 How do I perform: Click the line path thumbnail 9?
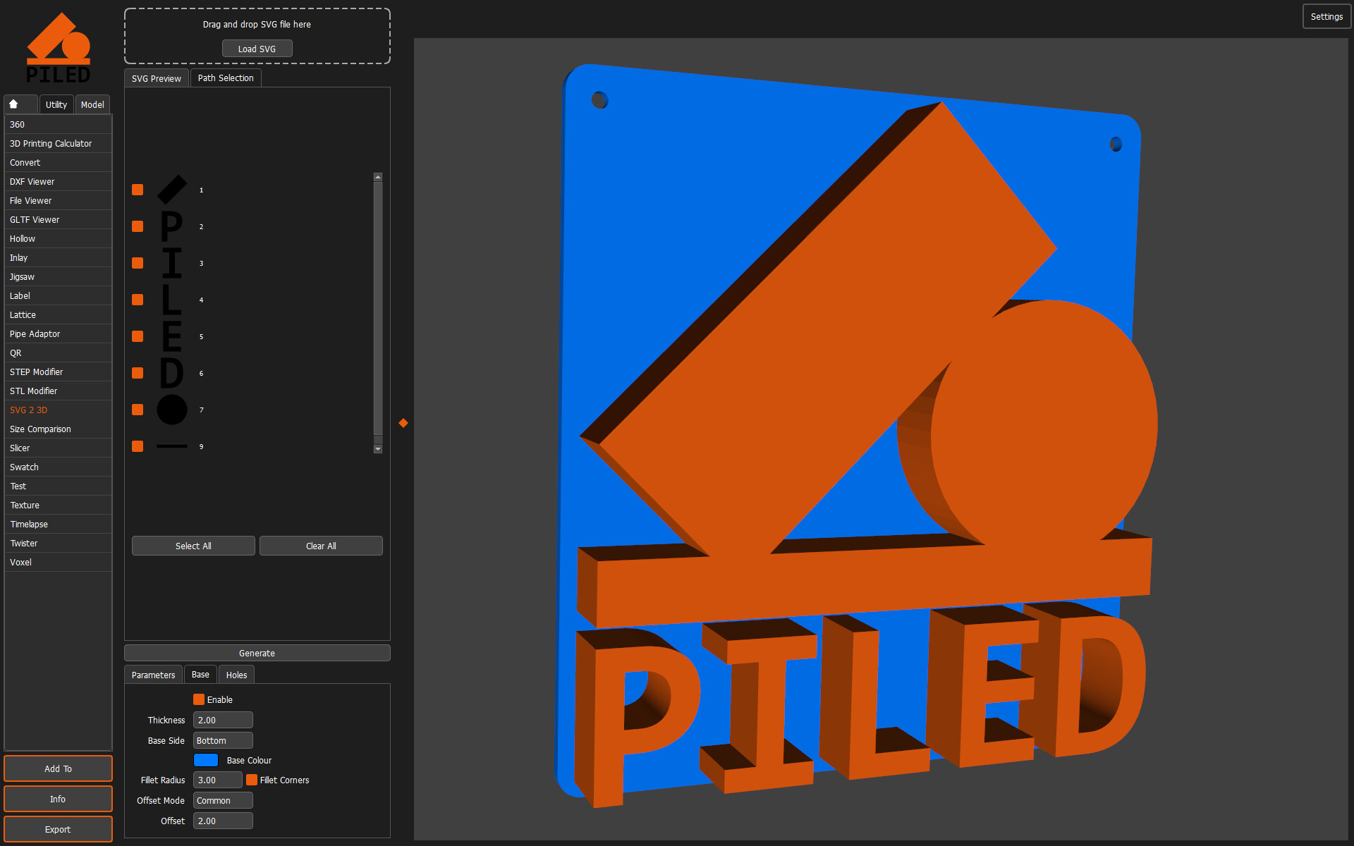coord(172,446)
